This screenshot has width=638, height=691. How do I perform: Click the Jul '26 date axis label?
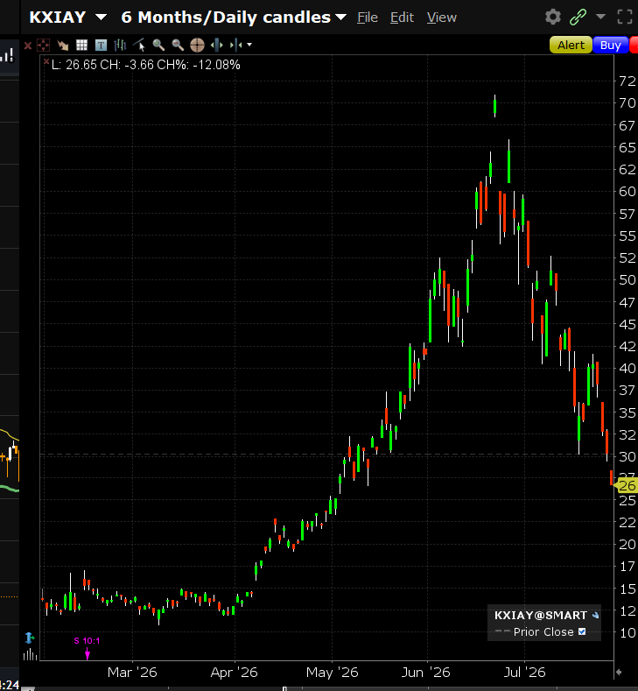[524, 672]
